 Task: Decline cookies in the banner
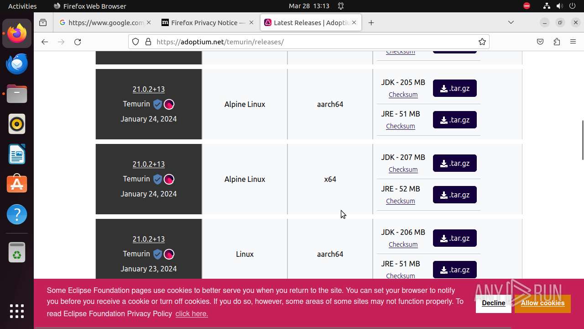(493, 303)
